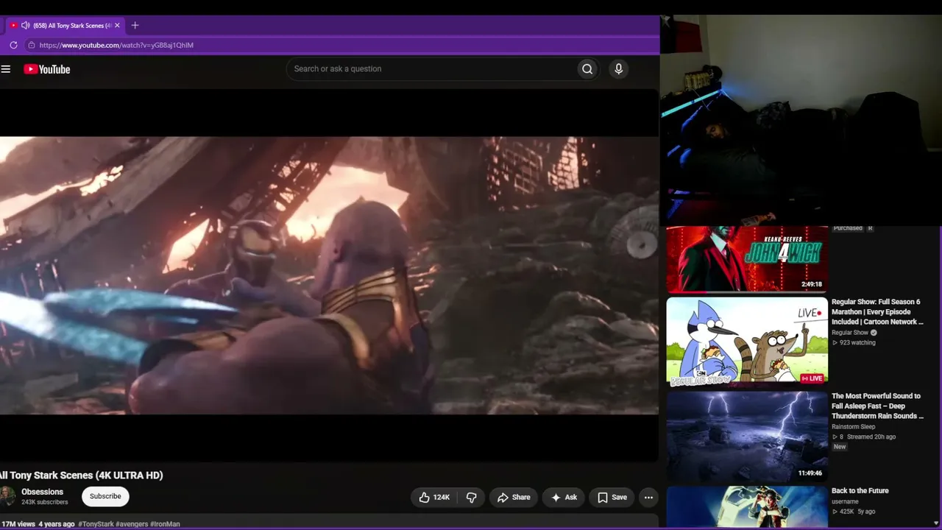View site information icon beside the URL
The height and width of the screenshot is (530, 942).
click(x=31, y=45)
